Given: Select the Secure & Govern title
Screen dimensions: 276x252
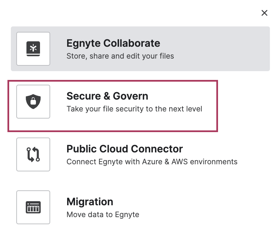Looking at the screenshot, I should coord(107,96).
